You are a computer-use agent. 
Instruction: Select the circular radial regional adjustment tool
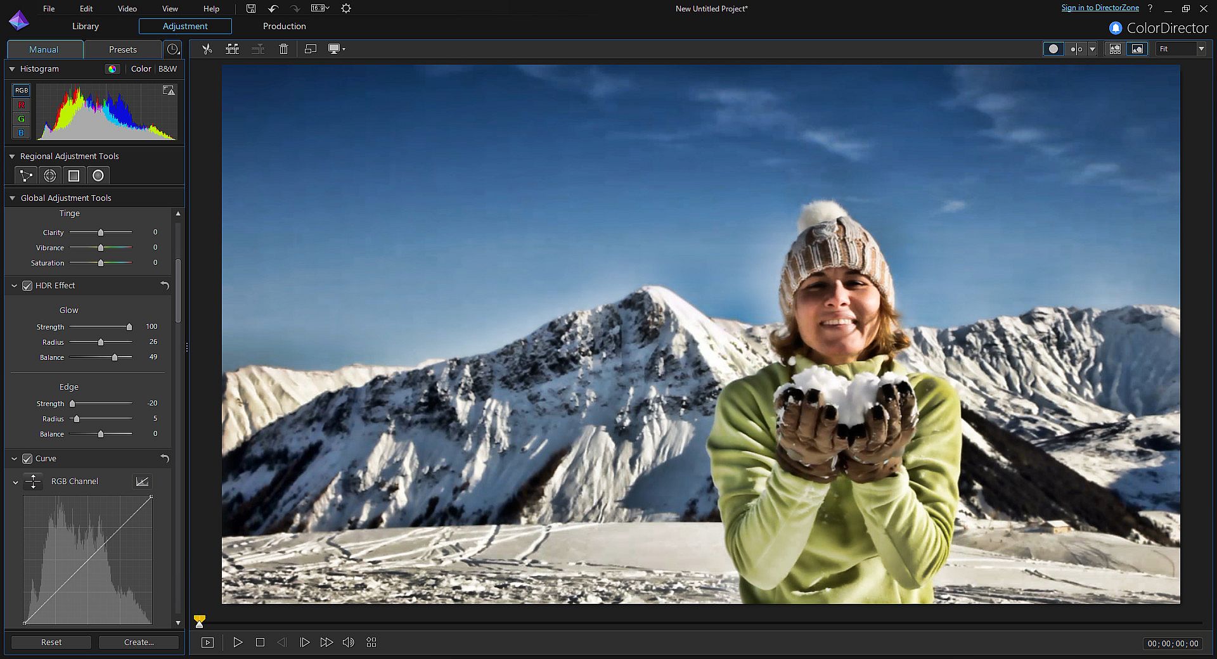coord(98,176)
